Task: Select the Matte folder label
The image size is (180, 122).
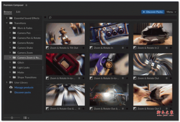Action: [x=21, y=73]
